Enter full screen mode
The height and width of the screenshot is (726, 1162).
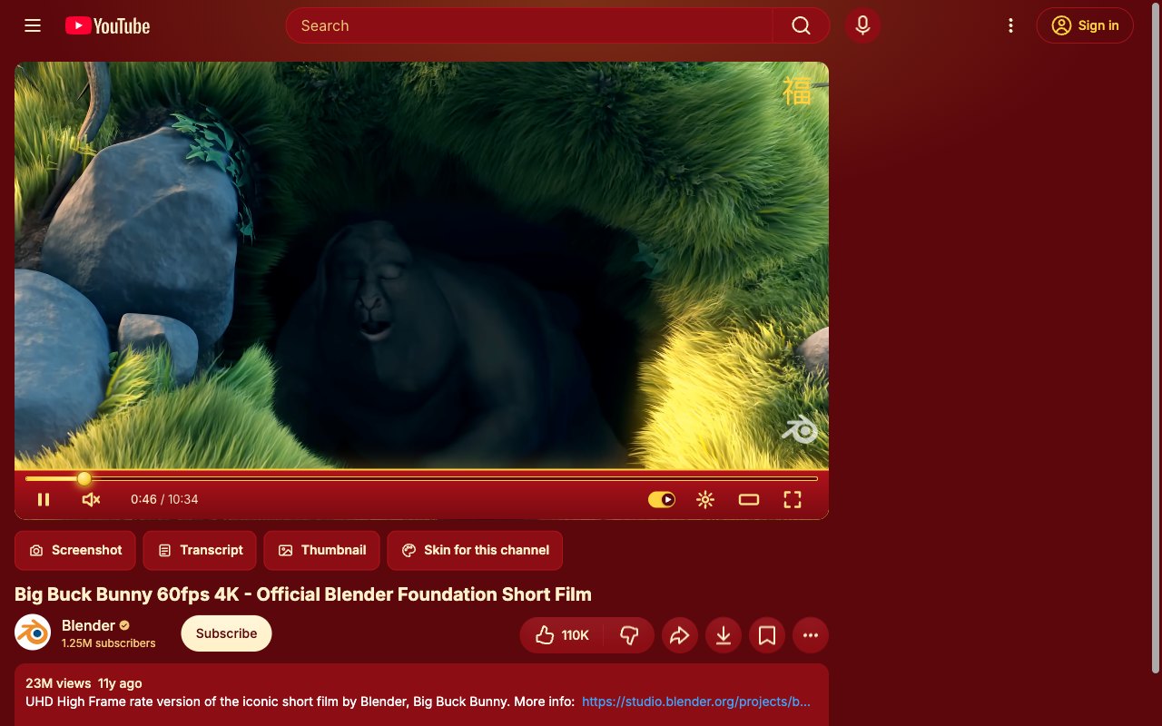793,499
